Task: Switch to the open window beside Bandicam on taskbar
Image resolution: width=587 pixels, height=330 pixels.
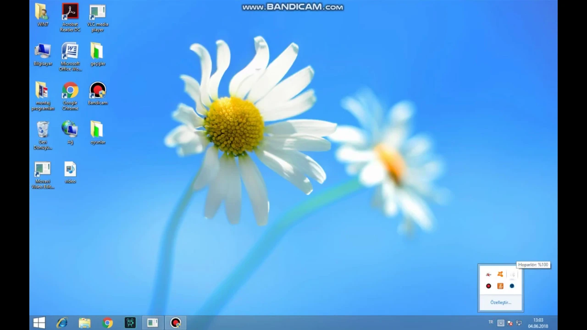Action: [x=153, y=323]
